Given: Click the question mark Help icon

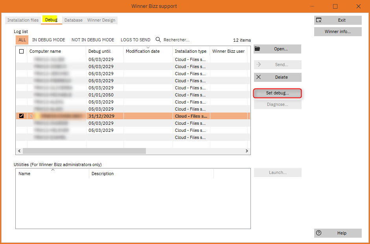Looking at the screenshot, I should tap(319, 233).
